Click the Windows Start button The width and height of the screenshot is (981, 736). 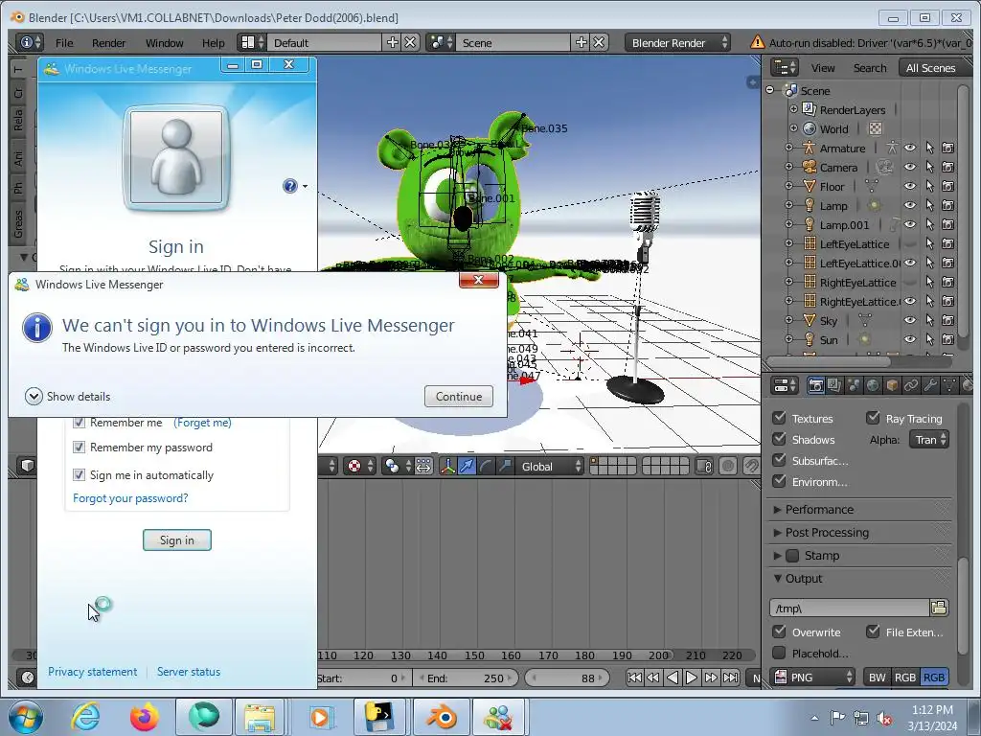coord(26,718)
